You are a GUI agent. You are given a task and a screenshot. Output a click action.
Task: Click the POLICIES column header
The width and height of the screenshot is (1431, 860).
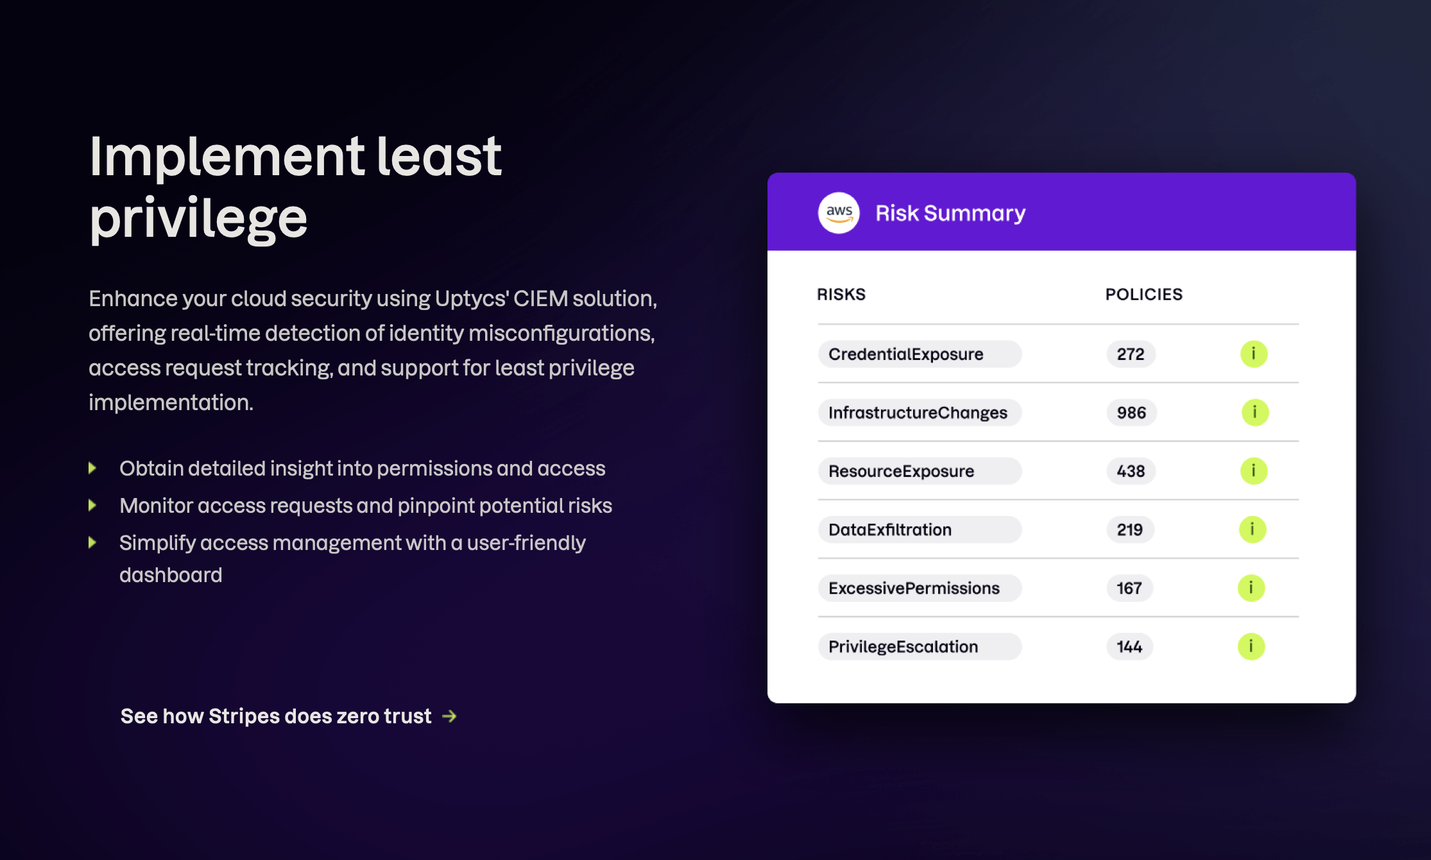pos(1144,295)
